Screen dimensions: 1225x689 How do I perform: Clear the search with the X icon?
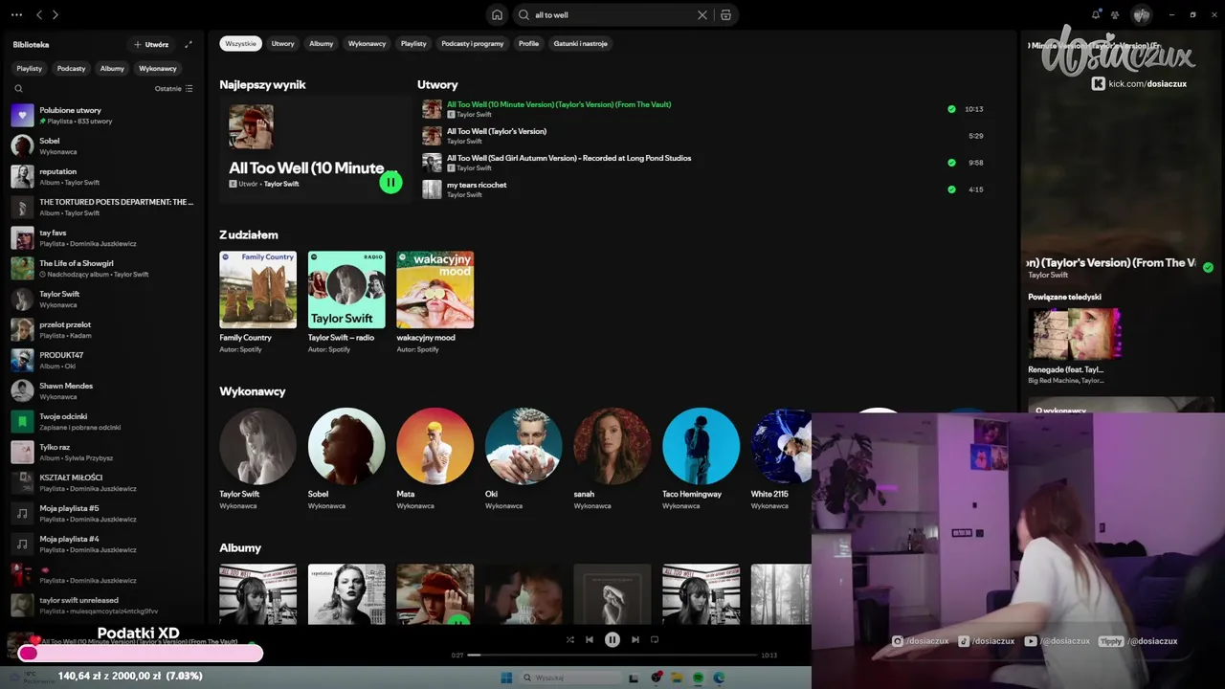pos(702,14)
